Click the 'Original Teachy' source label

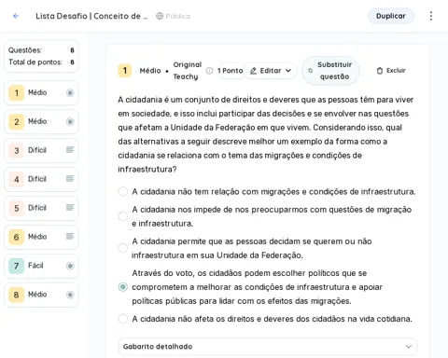(x=188, y=71)
